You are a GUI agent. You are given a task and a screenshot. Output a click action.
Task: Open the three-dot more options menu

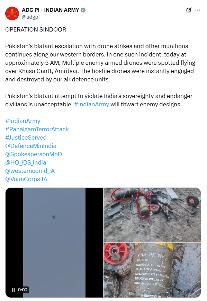[x=198, y=10]
